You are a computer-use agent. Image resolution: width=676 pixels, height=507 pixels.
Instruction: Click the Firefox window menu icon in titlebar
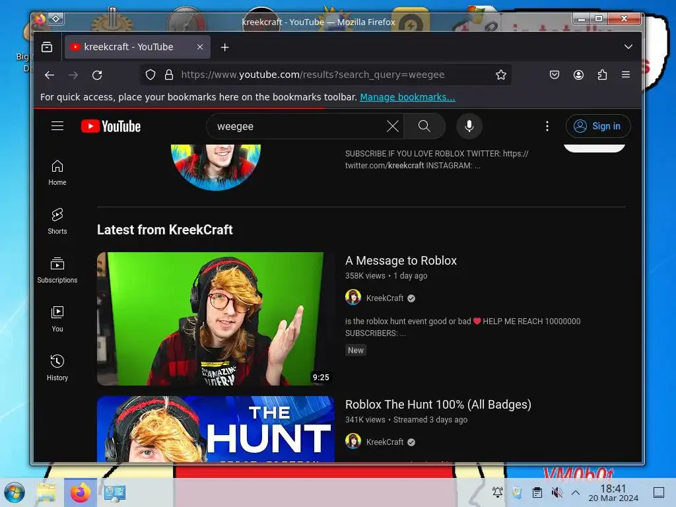(x=40, y=19)
